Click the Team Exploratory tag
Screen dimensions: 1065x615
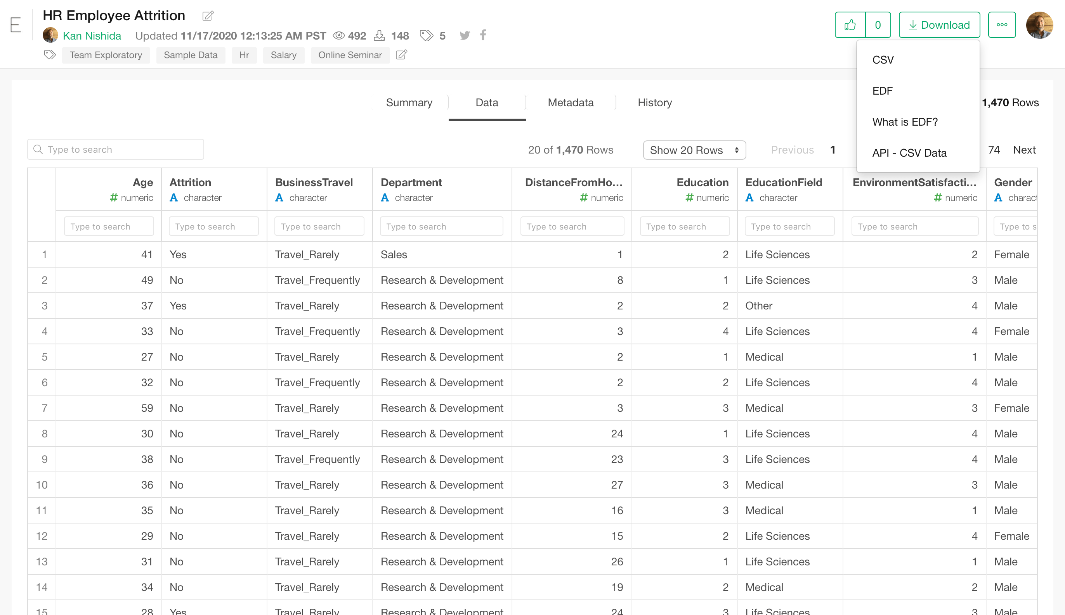[x=106, y=55]
